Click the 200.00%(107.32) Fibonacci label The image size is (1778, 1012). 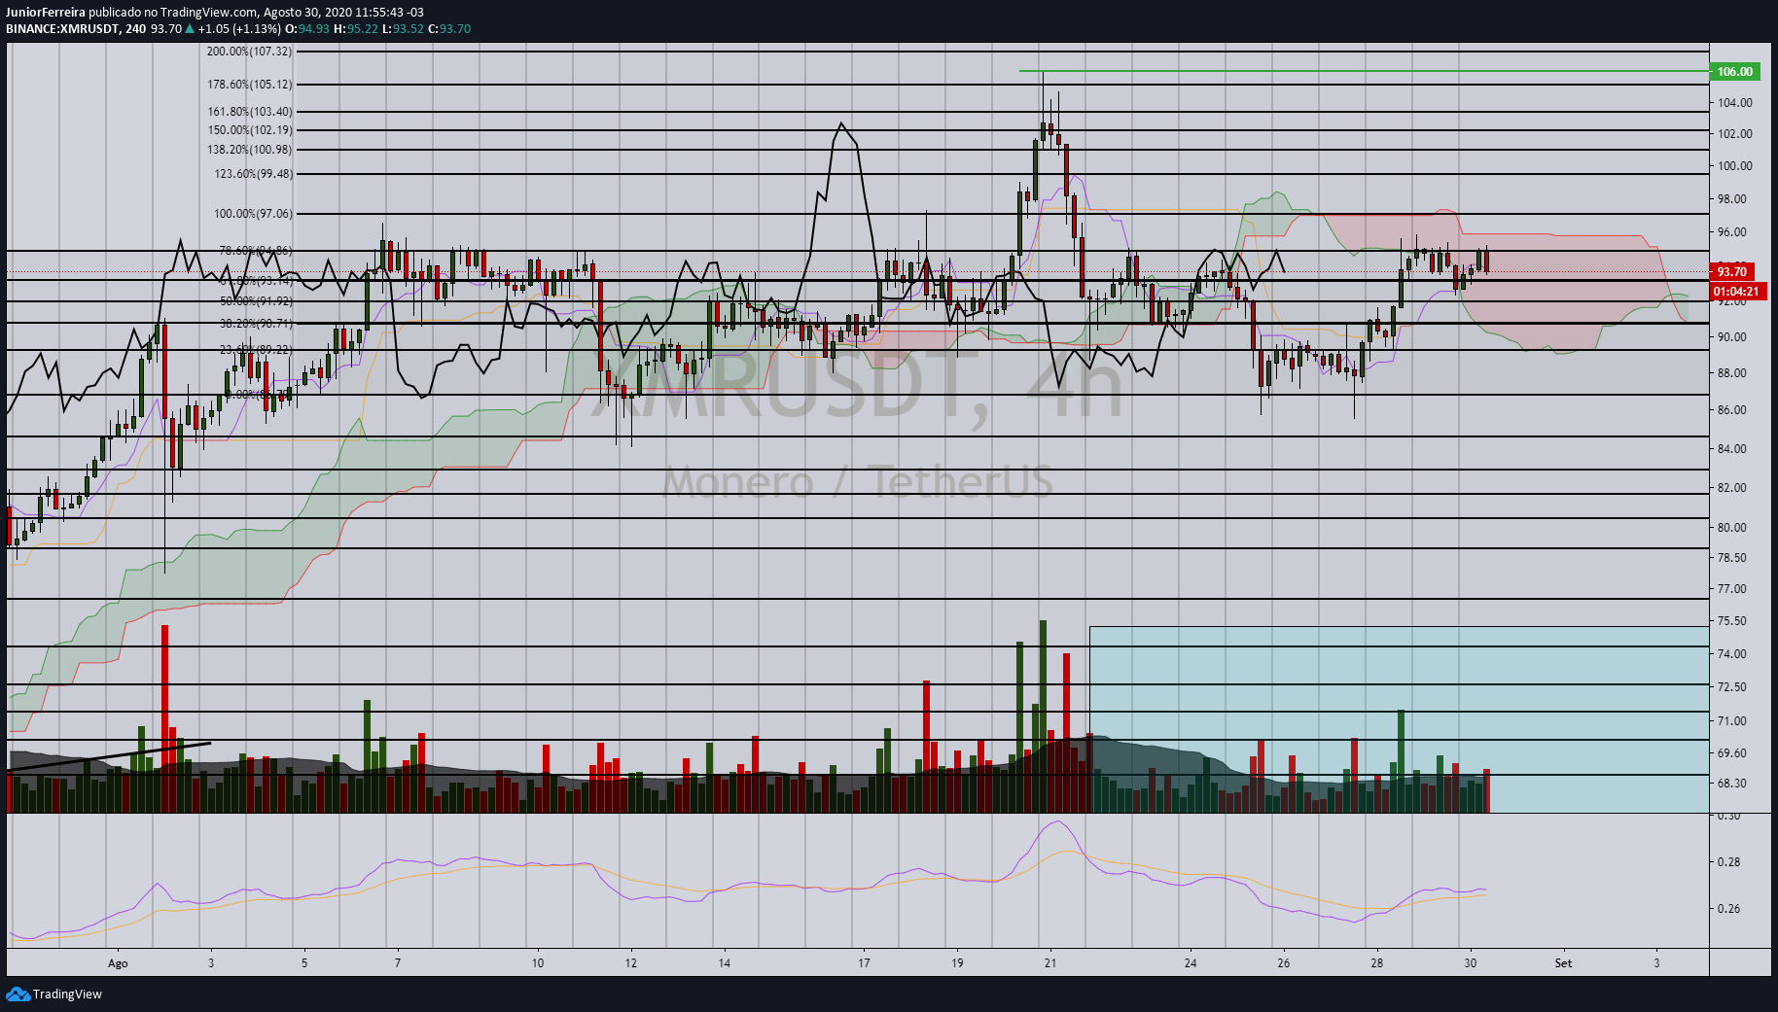(x=249, y=51)
